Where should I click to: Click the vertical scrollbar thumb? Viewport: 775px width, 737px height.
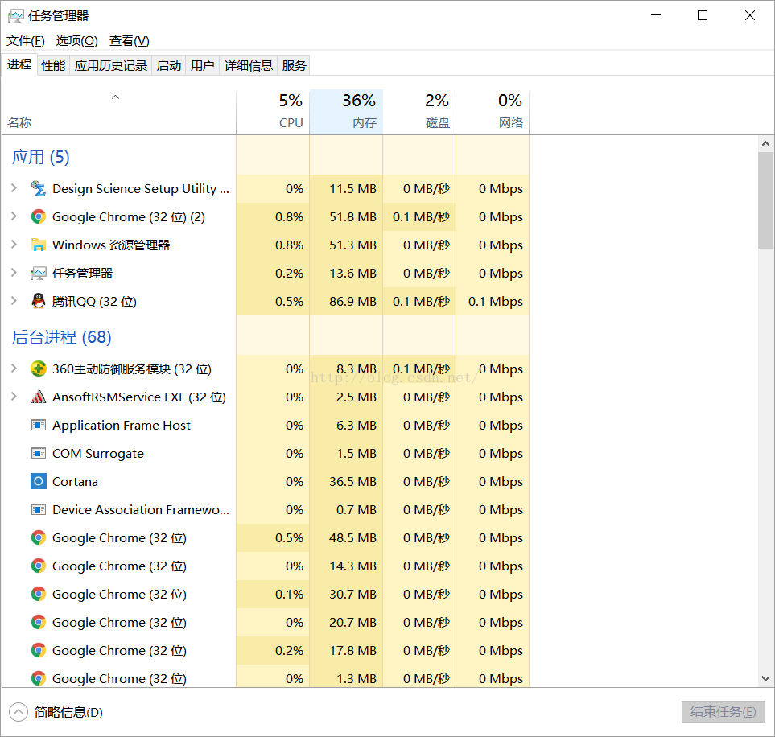765,200
